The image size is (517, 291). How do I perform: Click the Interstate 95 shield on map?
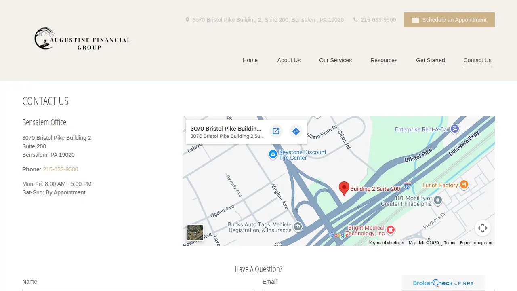pyautogui.click(x=408, y=186)
